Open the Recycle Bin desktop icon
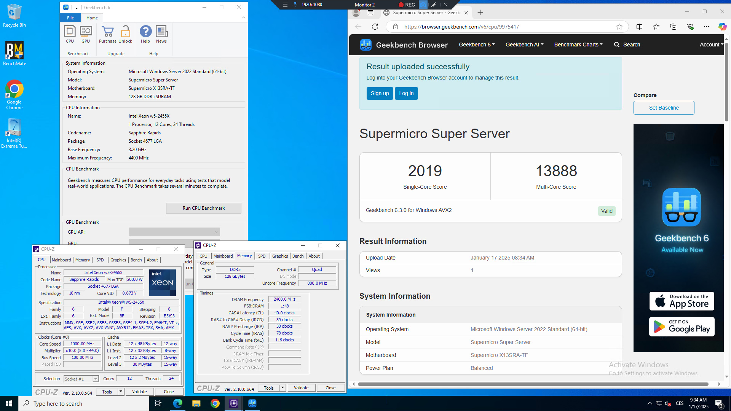Image resolution: width=731 pixels, height=411 pixels. (x=14, y=16)
